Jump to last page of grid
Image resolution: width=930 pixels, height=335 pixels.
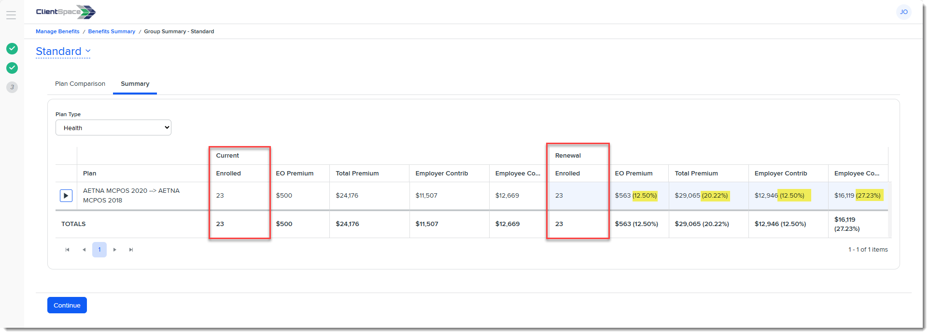pos(131,250)
